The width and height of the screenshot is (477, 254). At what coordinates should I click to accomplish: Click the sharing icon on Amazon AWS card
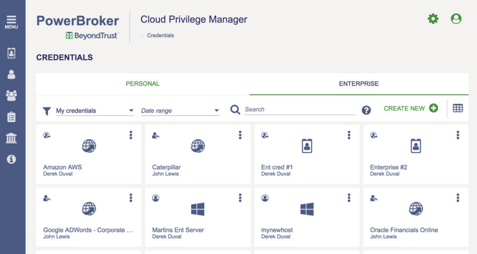coord(47,135)
